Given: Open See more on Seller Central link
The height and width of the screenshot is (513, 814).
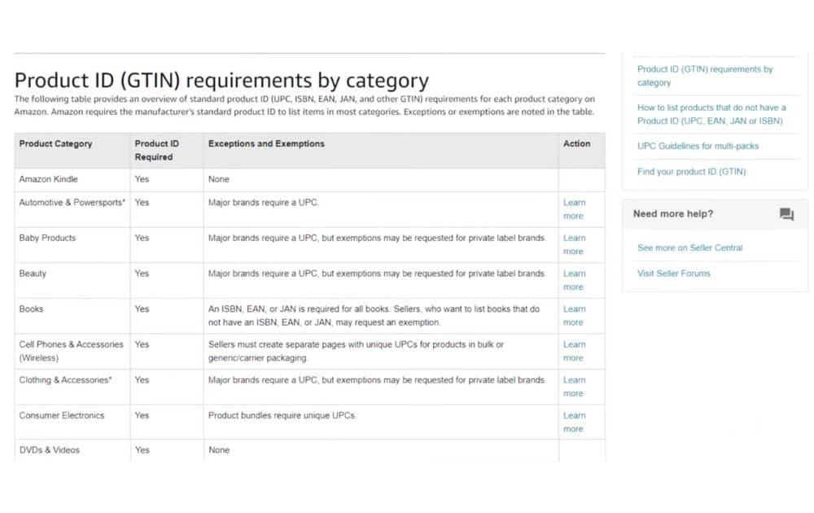Looking at the screenshot, I should point(690,248).
